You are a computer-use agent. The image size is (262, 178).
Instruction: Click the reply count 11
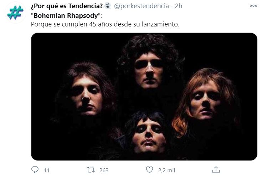point(47,170)
